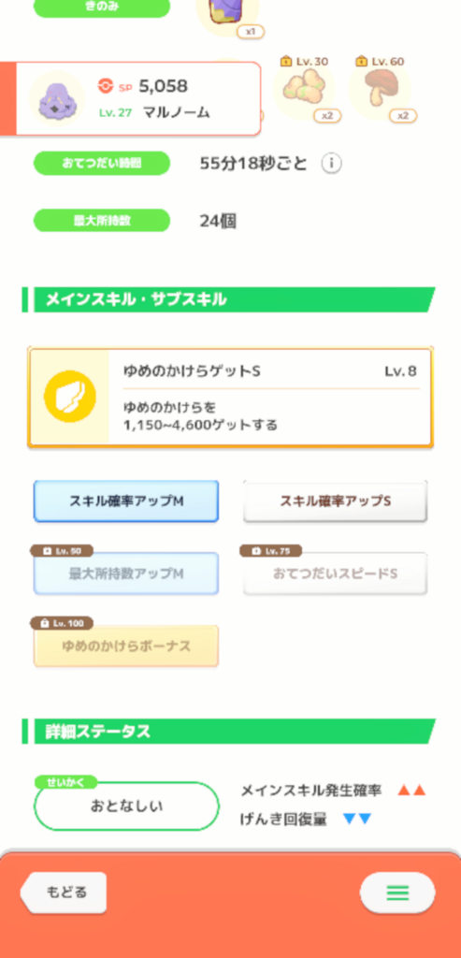Select the Lv. 60 locked mushroom ingredient
The image size is (461, 958).
380,88
